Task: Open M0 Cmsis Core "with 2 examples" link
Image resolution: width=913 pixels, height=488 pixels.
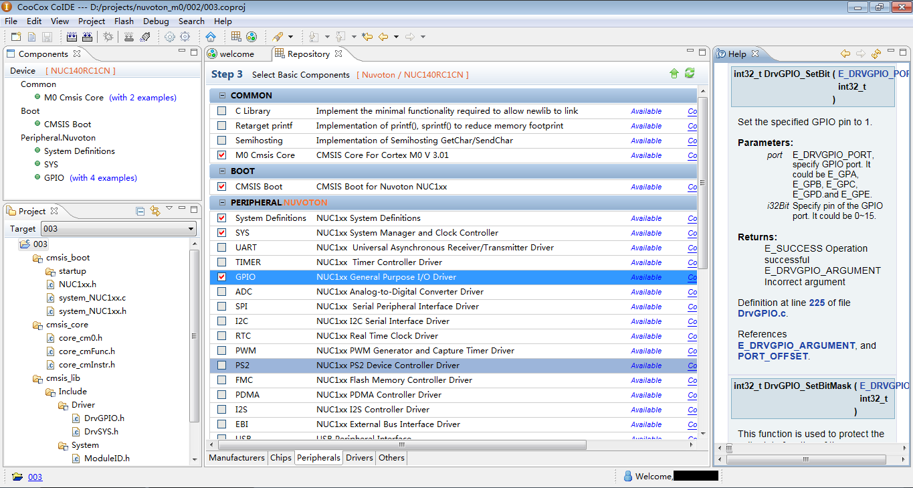Action: [x=143, y=98]
